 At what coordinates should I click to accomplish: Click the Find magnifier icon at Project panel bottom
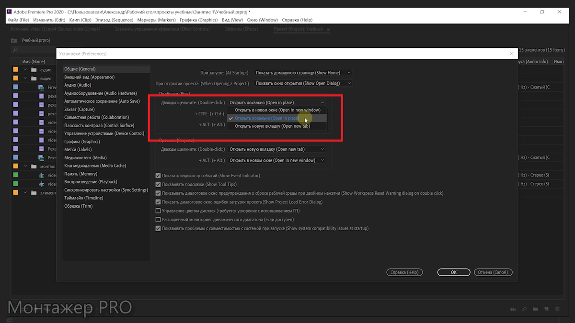[x=525, y=309]
